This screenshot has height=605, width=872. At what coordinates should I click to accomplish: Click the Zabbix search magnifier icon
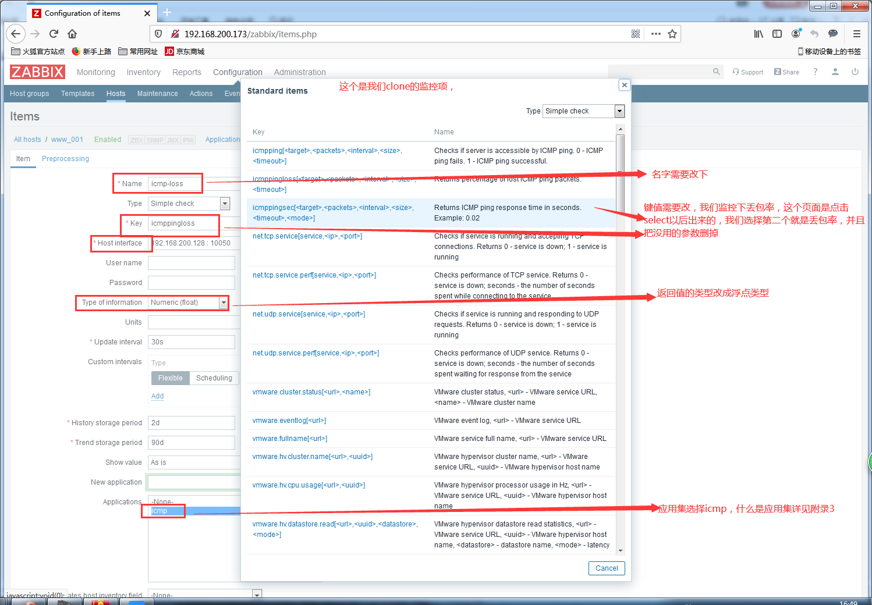click(x=717, y=72)
